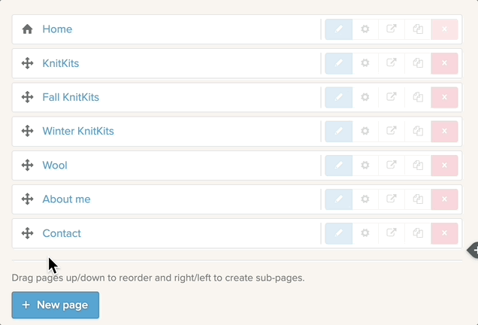Click external link icon for Fall KnitKits
Screen dimensions: 478x325
coord(392,97)
